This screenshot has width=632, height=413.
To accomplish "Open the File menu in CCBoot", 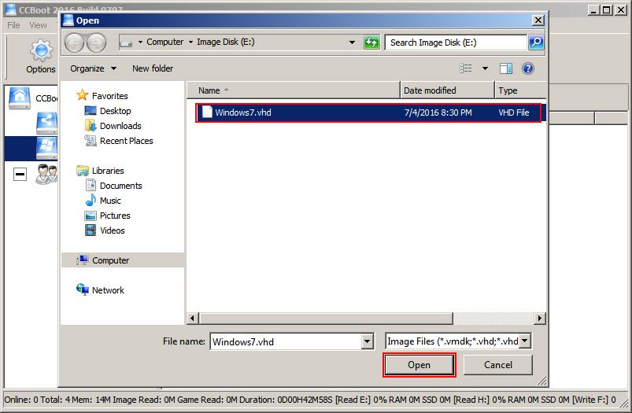I will 13,25.
